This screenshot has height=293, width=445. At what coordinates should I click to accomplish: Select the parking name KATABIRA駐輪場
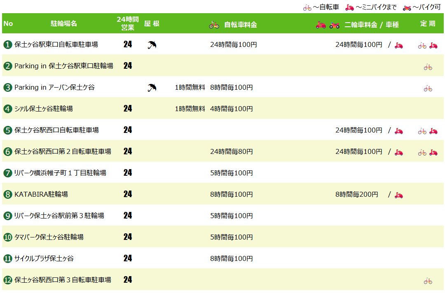[x=41, y=194]
